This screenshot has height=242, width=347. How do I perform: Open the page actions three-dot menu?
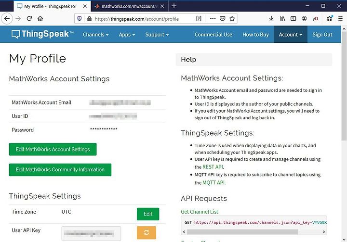213,19
